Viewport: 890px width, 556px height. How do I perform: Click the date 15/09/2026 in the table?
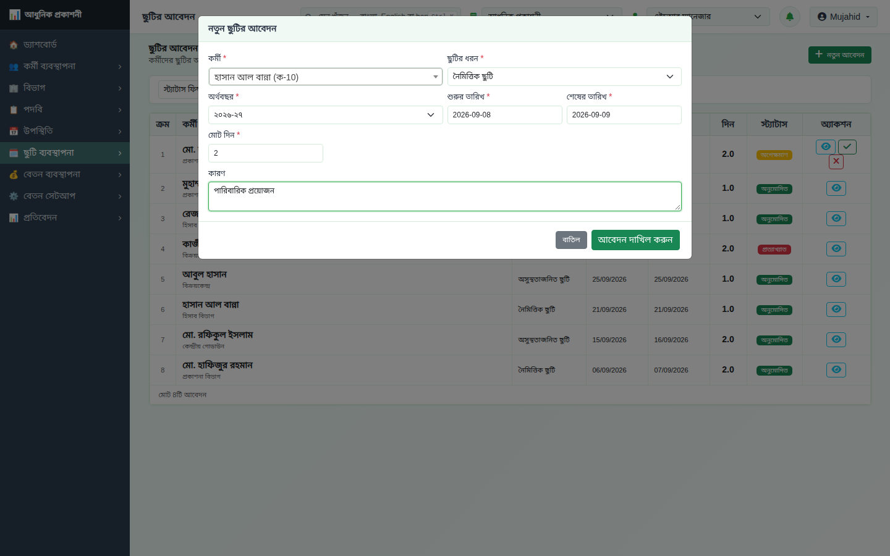coord(609,340)
